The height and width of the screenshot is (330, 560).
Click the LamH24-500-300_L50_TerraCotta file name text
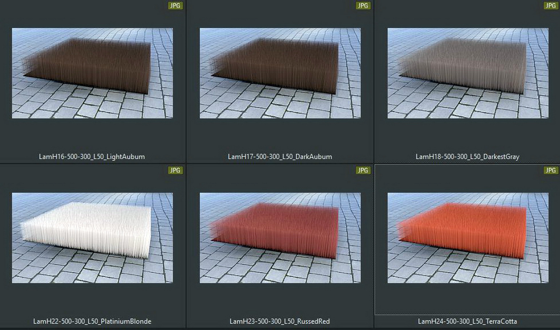pos(467,321)
